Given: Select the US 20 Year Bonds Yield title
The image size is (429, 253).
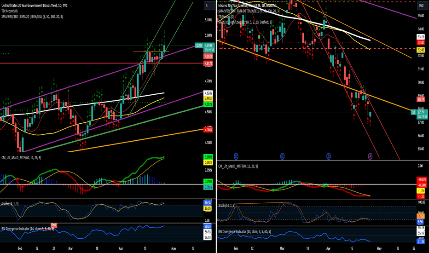Looking at the screenshot, I should pyautogui.click(x=35, y=6).
